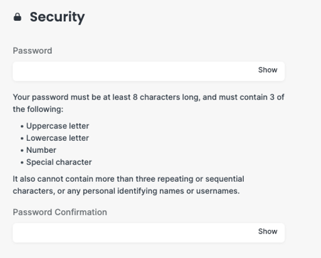
Task: Click the bullet dot before Lowercase letter
Action: 22,138
